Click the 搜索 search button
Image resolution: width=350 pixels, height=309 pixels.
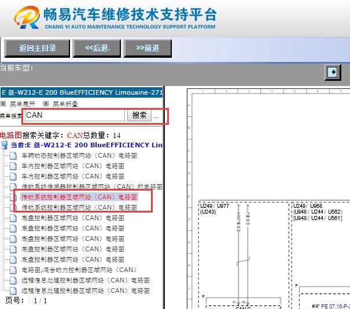pyautogui.click(x=139, y=116)
